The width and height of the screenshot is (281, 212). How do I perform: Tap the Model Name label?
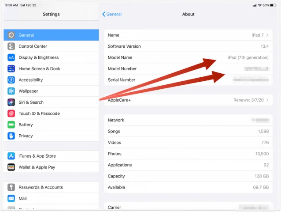point(120,57)
